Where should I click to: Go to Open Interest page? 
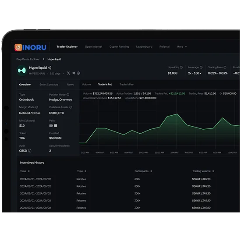[93, 46]
